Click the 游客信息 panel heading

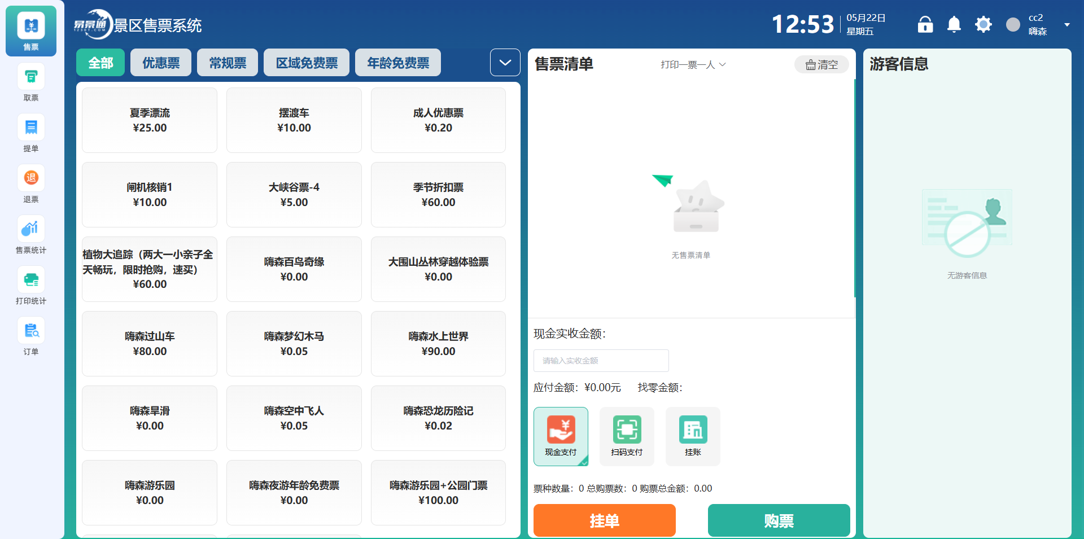click(x=899, y=64)
